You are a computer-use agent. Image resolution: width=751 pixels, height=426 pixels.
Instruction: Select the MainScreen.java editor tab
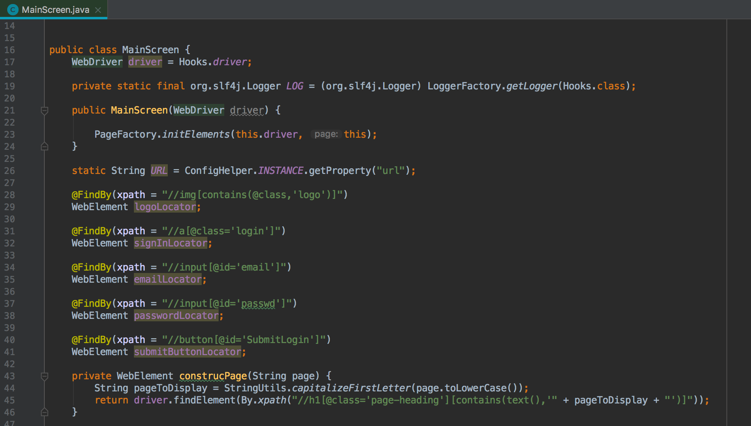(55, 10)
